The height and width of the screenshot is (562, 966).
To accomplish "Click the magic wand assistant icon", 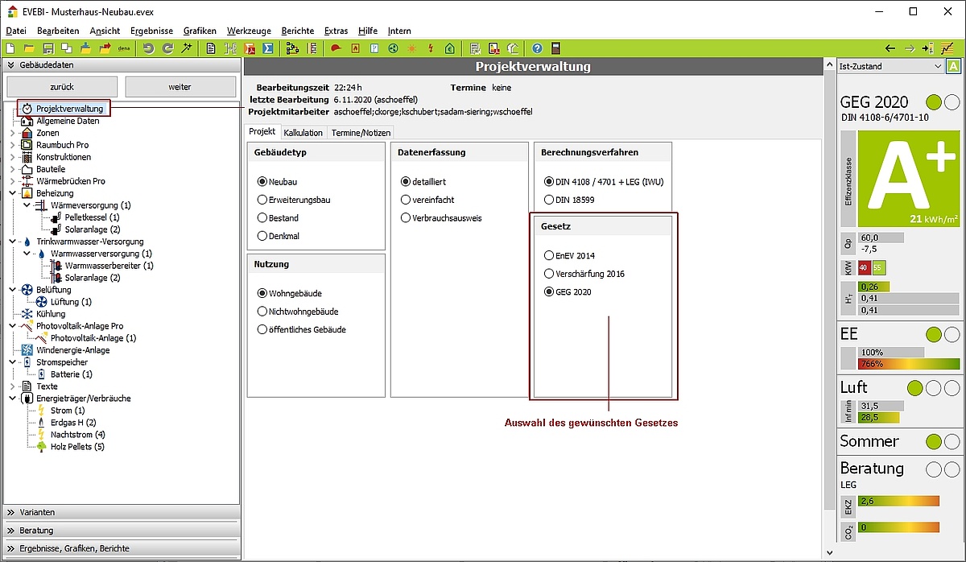I will click(x=186, y=48).
